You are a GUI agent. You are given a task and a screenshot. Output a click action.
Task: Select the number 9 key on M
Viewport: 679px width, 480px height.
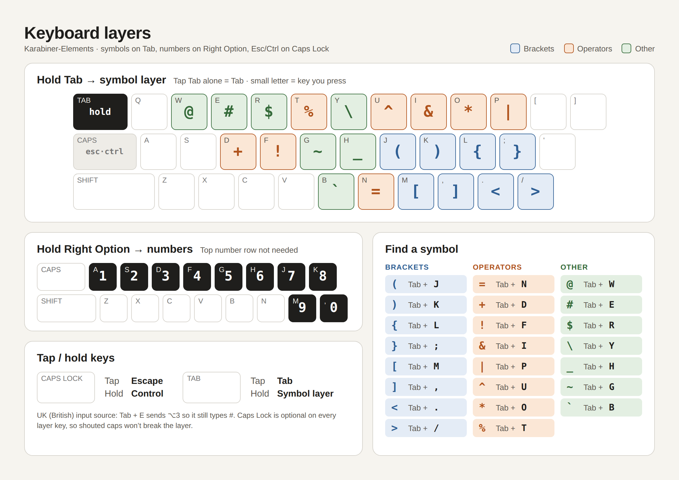point(302,308)
